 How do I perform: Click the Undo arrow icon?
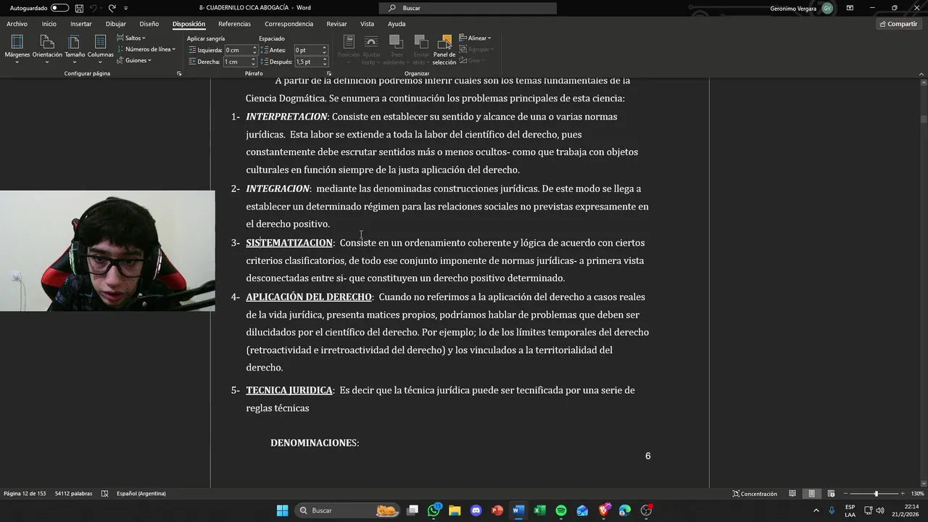pyautogui.click(x=94, y=8)
